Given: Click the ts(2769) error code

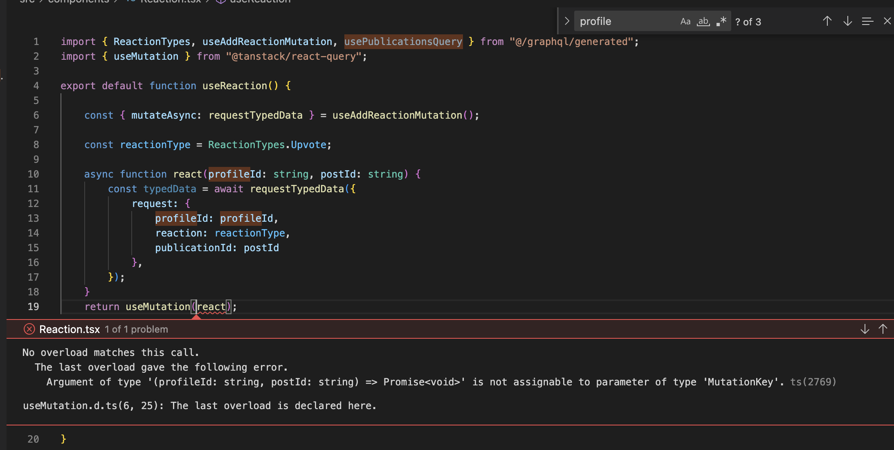Looking at the screenshot, I should click(x=813, y=382).
